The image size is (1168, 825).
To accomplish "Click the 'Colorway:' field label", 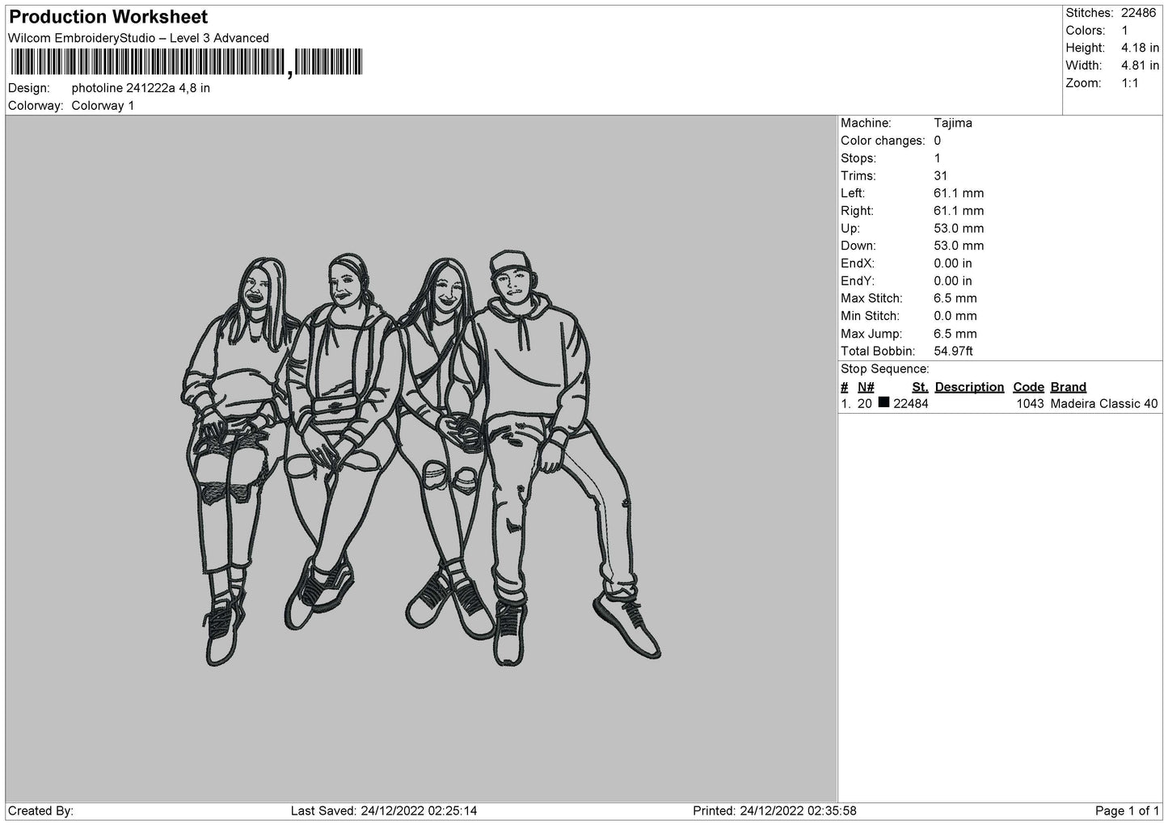I will tap(36, 106).
